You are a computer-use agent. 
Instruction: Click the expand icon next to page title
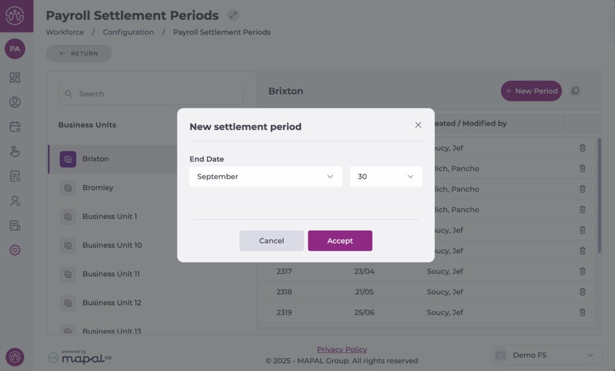point(233,15)
